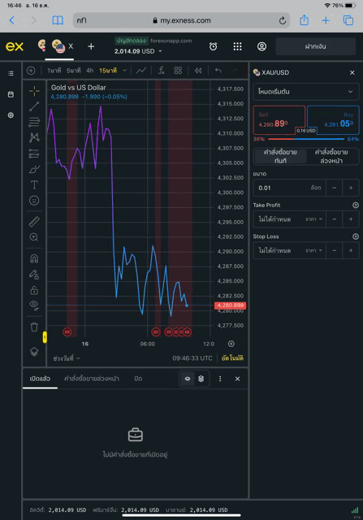Open Take Profit help info icon
Screen dimensions: 363x520
[x=356, y=206]
